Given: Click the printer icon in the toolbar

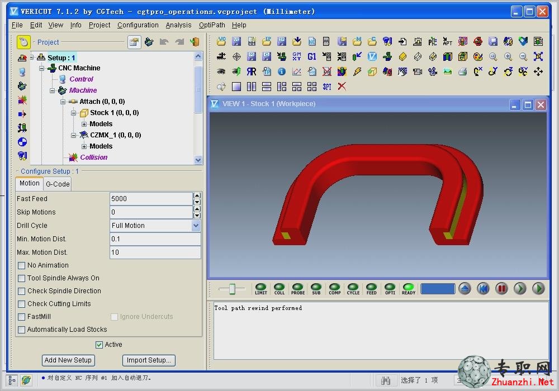Looking at the screenshot, I should click(463, 71).
